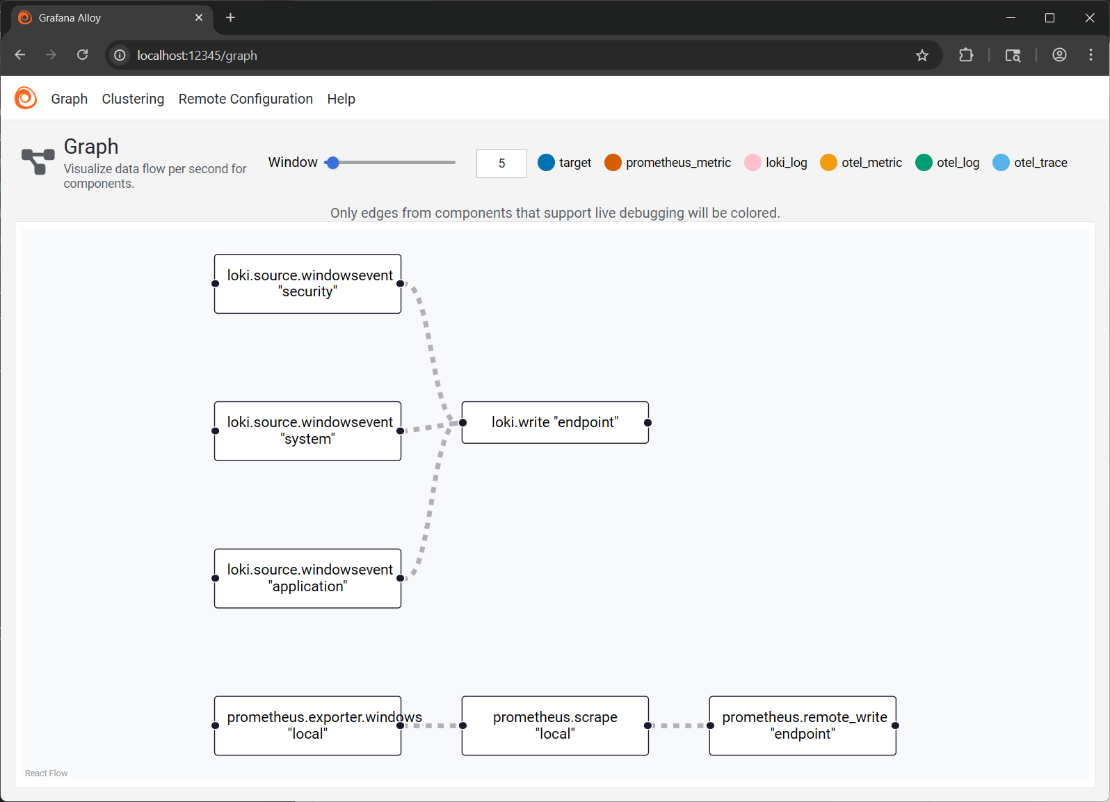The image size is (1110, 802).
Task: Reload the page with the refresh icon
Action: pyautogui.click(x=82, y=55)
